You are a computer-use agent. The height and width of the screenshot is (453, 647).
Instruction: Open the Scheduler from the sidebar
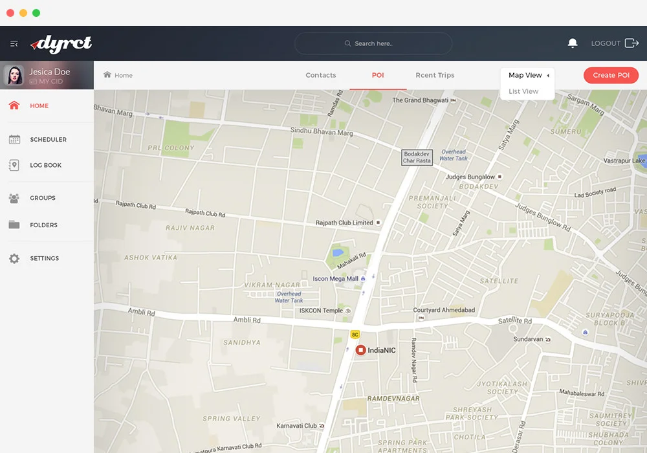(14, 139)
